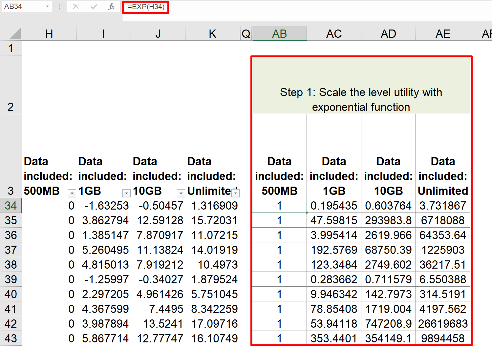Select column AD header
The width and height of the screenshot is (492, 346).
[x=389, y=34]
